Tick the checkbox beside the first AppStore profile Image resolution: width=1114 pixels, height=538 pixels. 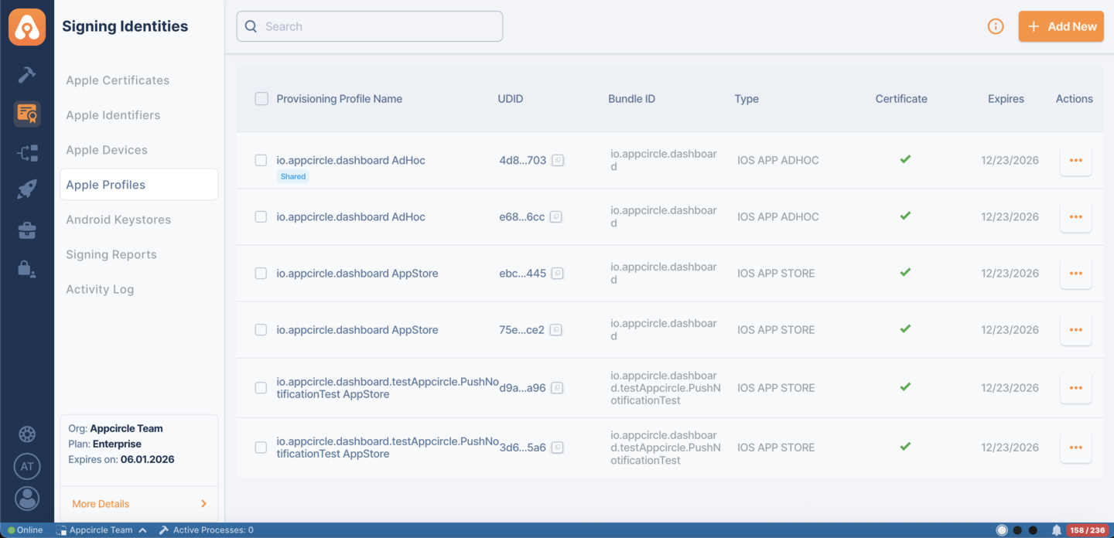pos(261,273)
